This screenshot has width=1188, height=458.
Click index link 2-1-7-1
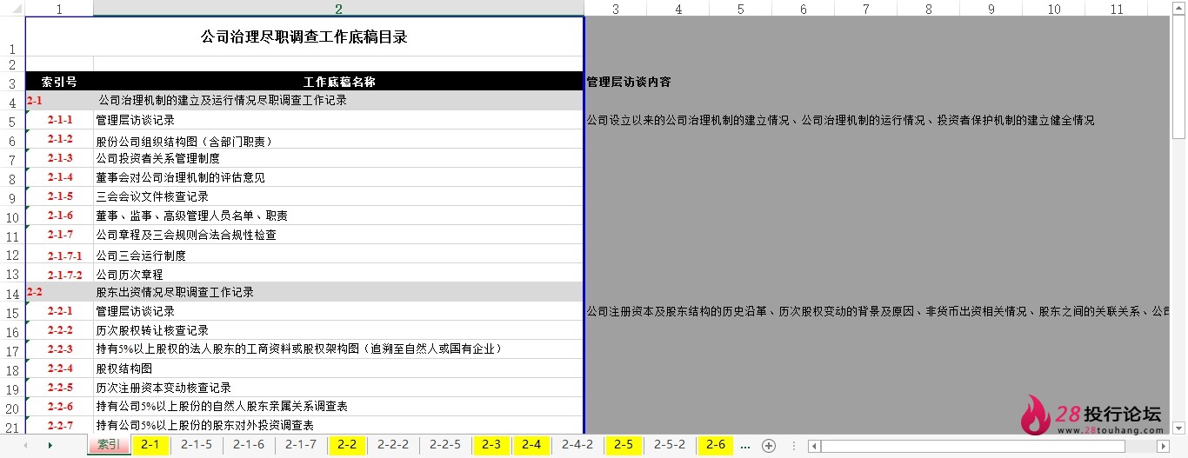pyautogui.click(x=65, y=256)
